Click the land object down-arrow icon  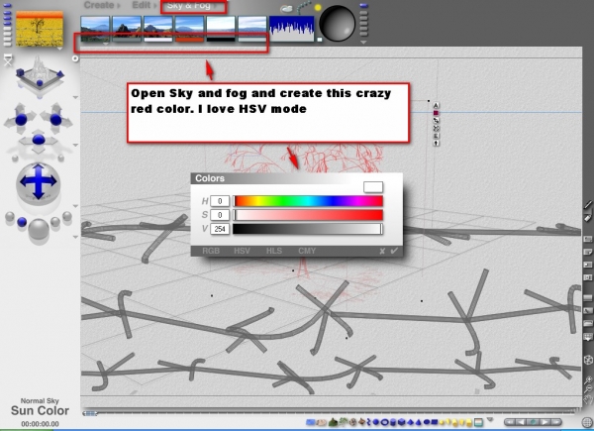[436, 144]
